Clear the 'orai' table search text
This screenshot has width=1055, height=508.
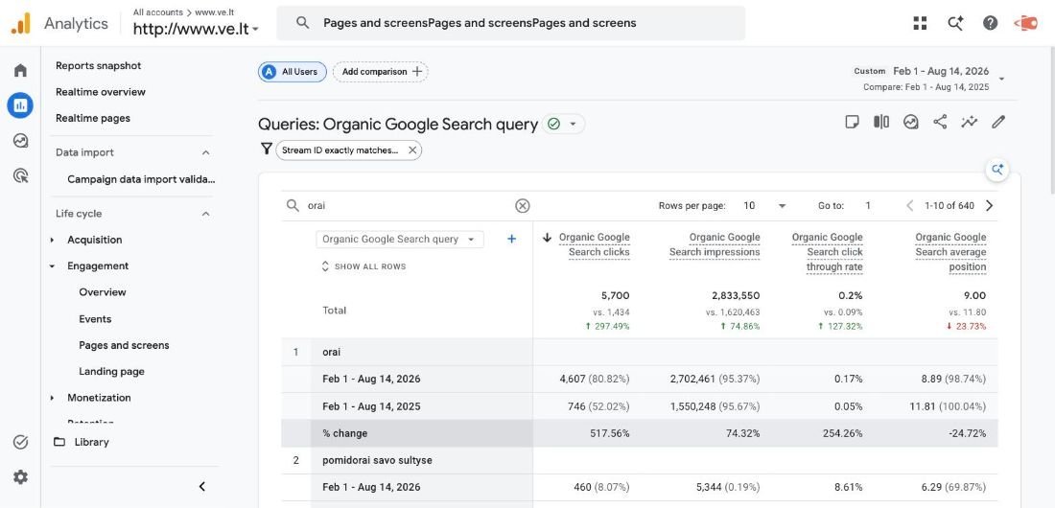[522, 206]
